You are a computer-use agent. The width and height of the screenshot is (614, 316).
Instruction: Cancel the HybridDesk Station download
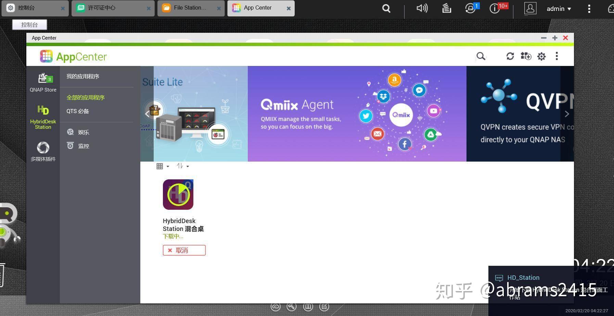pos(184,250)
